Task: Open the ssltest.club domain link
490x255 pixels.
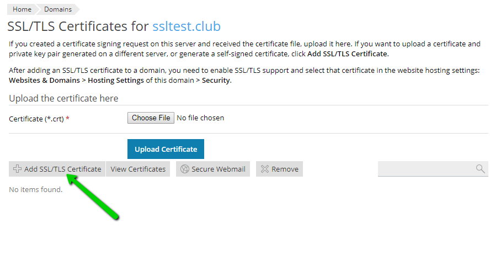Action: [x=187, y=26]
